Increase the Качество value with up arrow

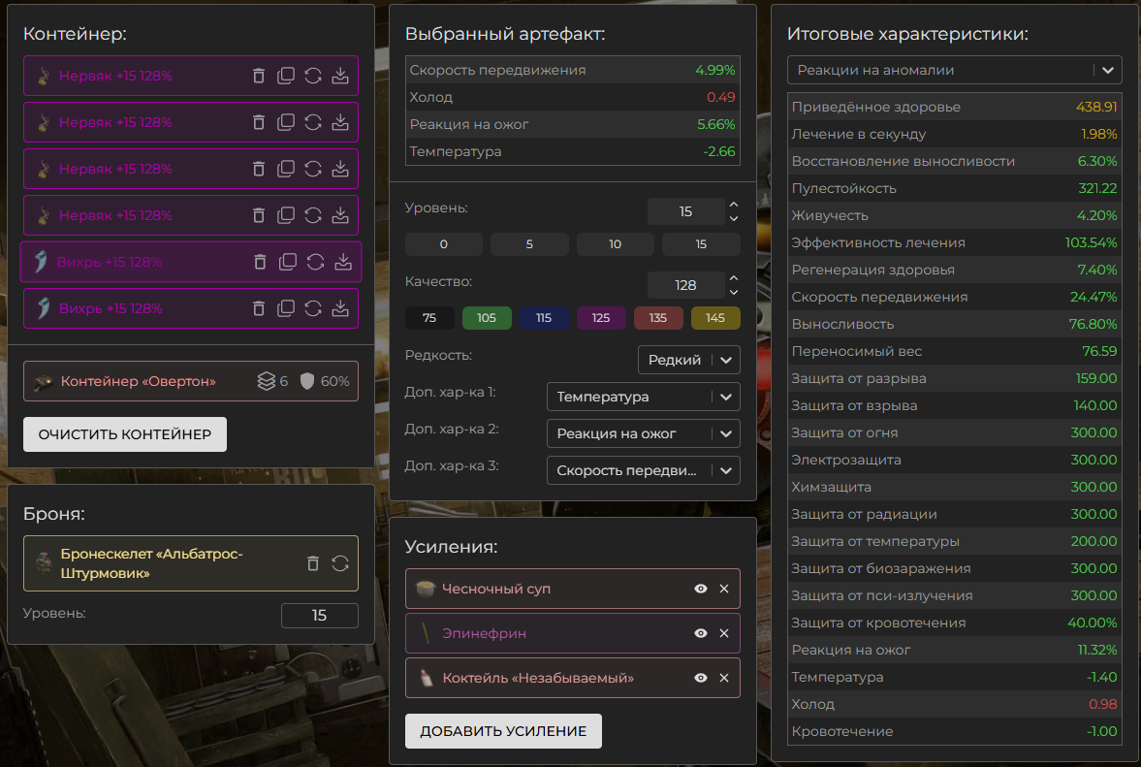tap(734, 278)
